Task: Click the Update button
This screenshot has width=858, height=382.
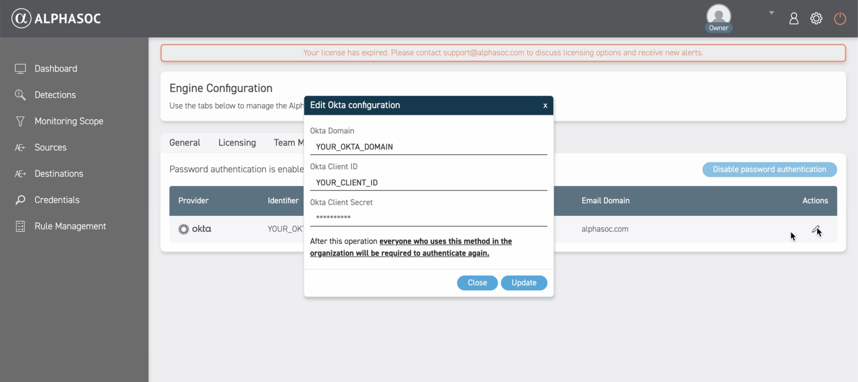Action: [524, 283]
